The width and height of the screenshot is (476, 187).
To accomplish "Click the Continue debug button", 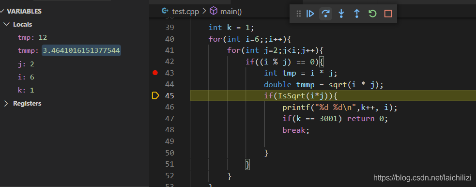I will point(310,14).
